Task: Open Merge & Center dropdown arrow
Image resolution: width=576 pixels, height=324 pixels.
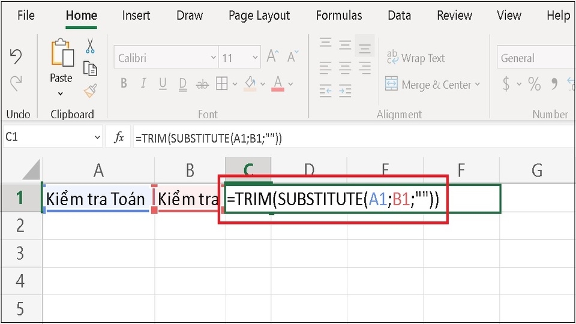Action: 477,84
